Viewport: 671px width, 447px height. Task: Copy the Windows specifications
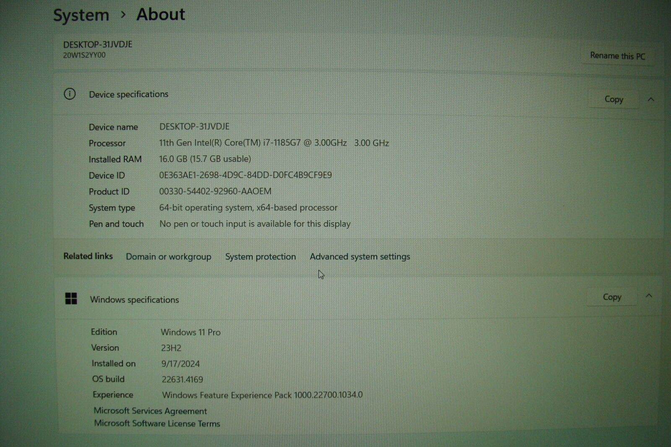[611, 297]
